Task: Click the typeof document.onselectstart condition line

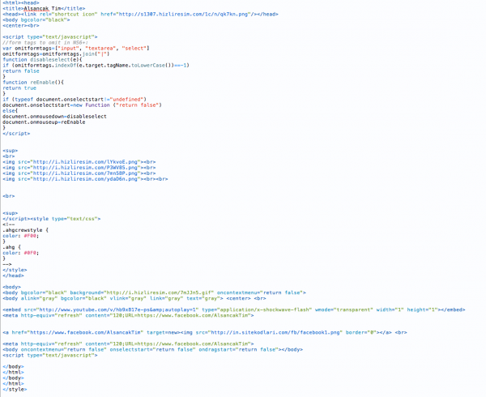Action: click(75, 100)
